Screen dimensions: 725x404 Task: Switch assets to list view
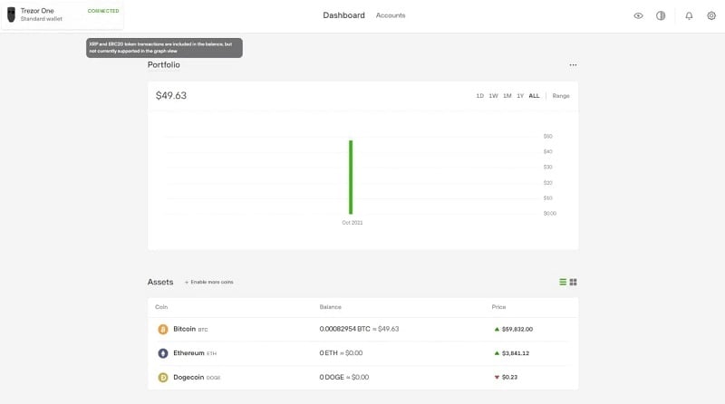563,282
